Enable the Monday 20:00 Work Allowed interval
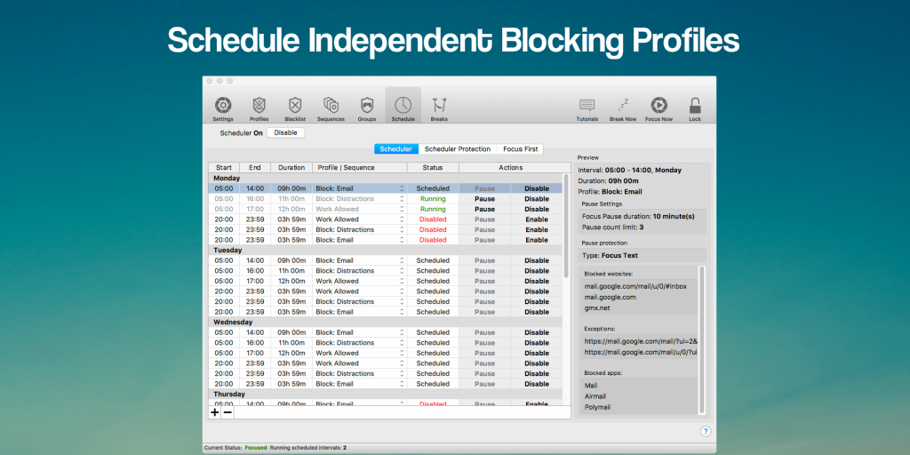This screenshot has height=455, width=910. 536,220
